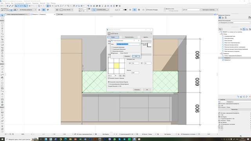Screen dimensions: 251x141
Task: Open Фильтр Реконструкции dropdown in right panel
Action: (235, 23)
